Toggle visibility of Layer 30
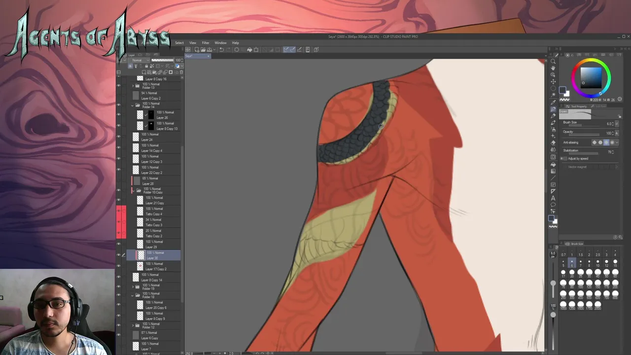 tap(118, 255)
